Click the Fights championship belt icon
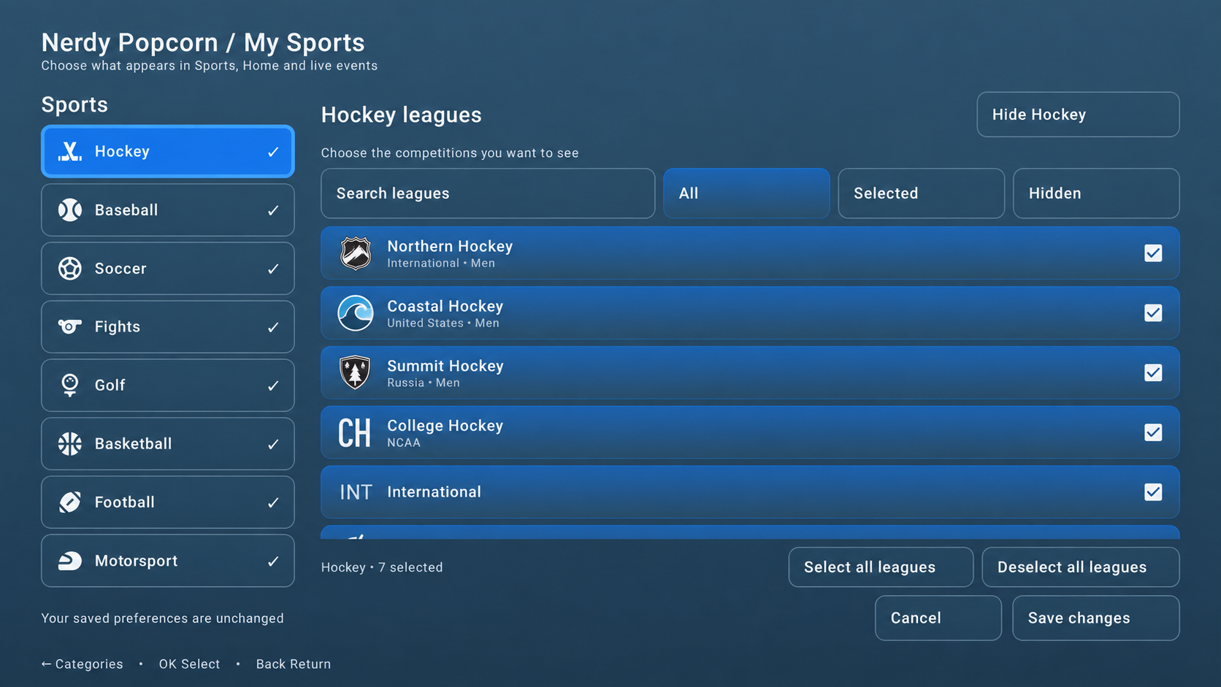This screenshot has height=687, width=1221. click(x=70, y=326)
